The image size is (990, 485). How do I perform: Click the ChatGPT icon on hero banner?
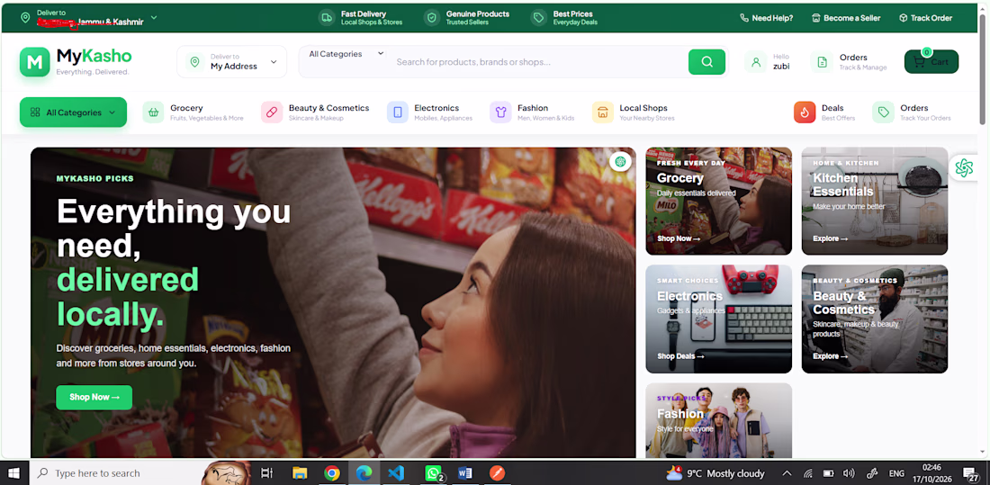coord(620,162)
